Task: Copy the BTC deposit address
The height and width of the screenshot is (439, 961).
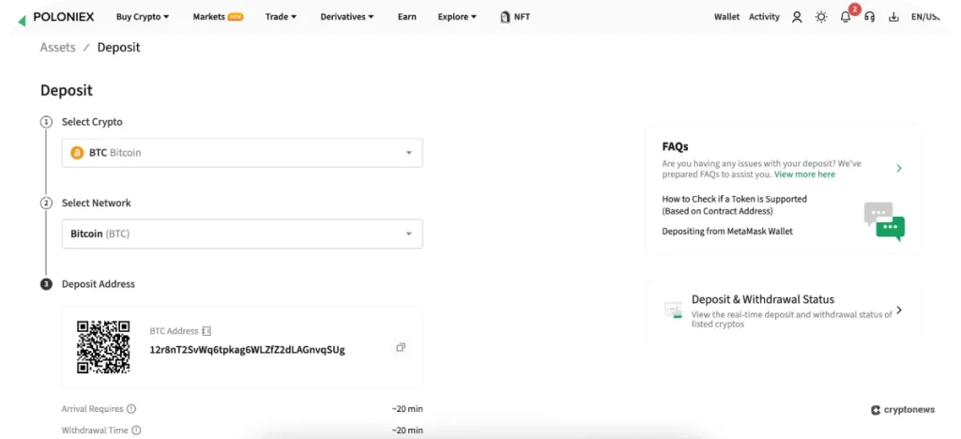Action: tap(401, 348)
